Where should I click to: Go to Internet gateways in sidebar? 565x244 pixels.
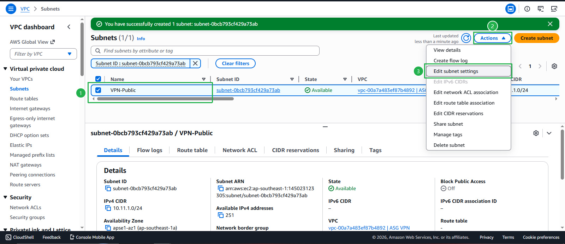pos(30,108)
